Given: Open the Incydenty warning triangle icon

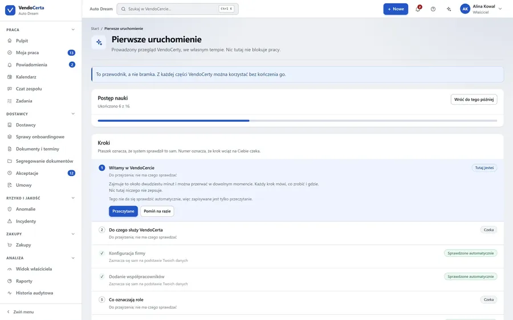Looking at the screenshot, I should point(10,221).
